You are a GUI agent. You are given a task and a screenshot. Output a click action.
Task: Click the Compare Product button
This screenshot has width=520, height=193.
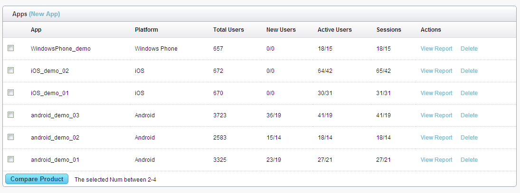click(37, 179)
